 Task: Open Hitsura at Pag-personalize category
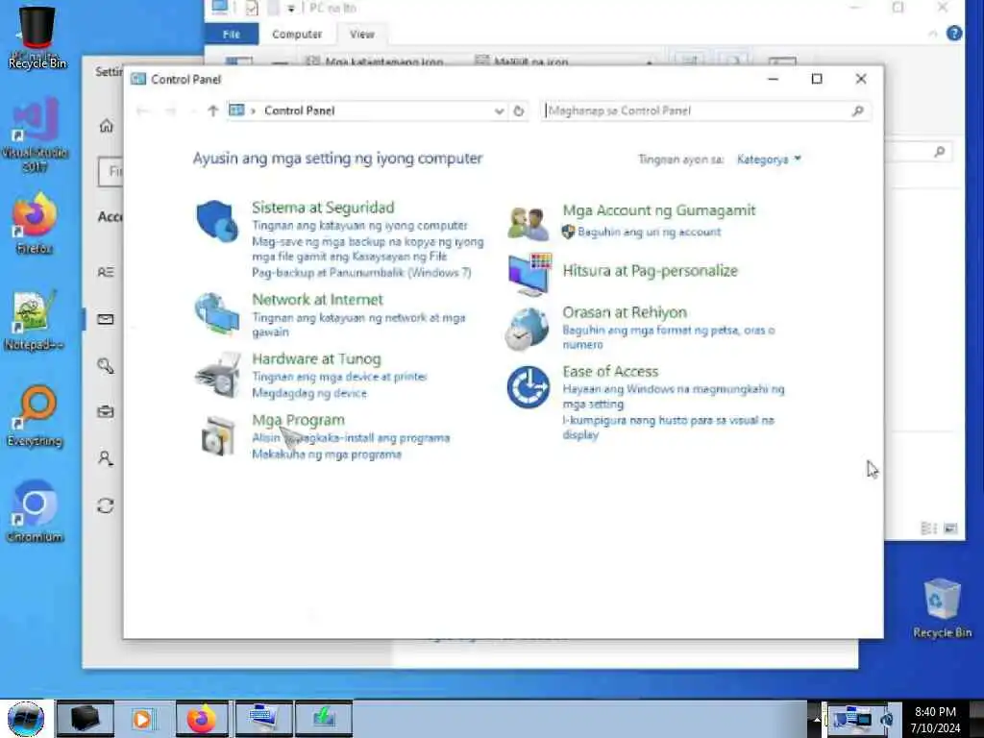point(651,271)
